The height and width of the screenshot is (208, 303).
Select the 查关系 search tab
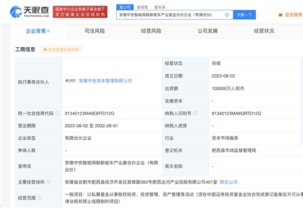[160, 7]
